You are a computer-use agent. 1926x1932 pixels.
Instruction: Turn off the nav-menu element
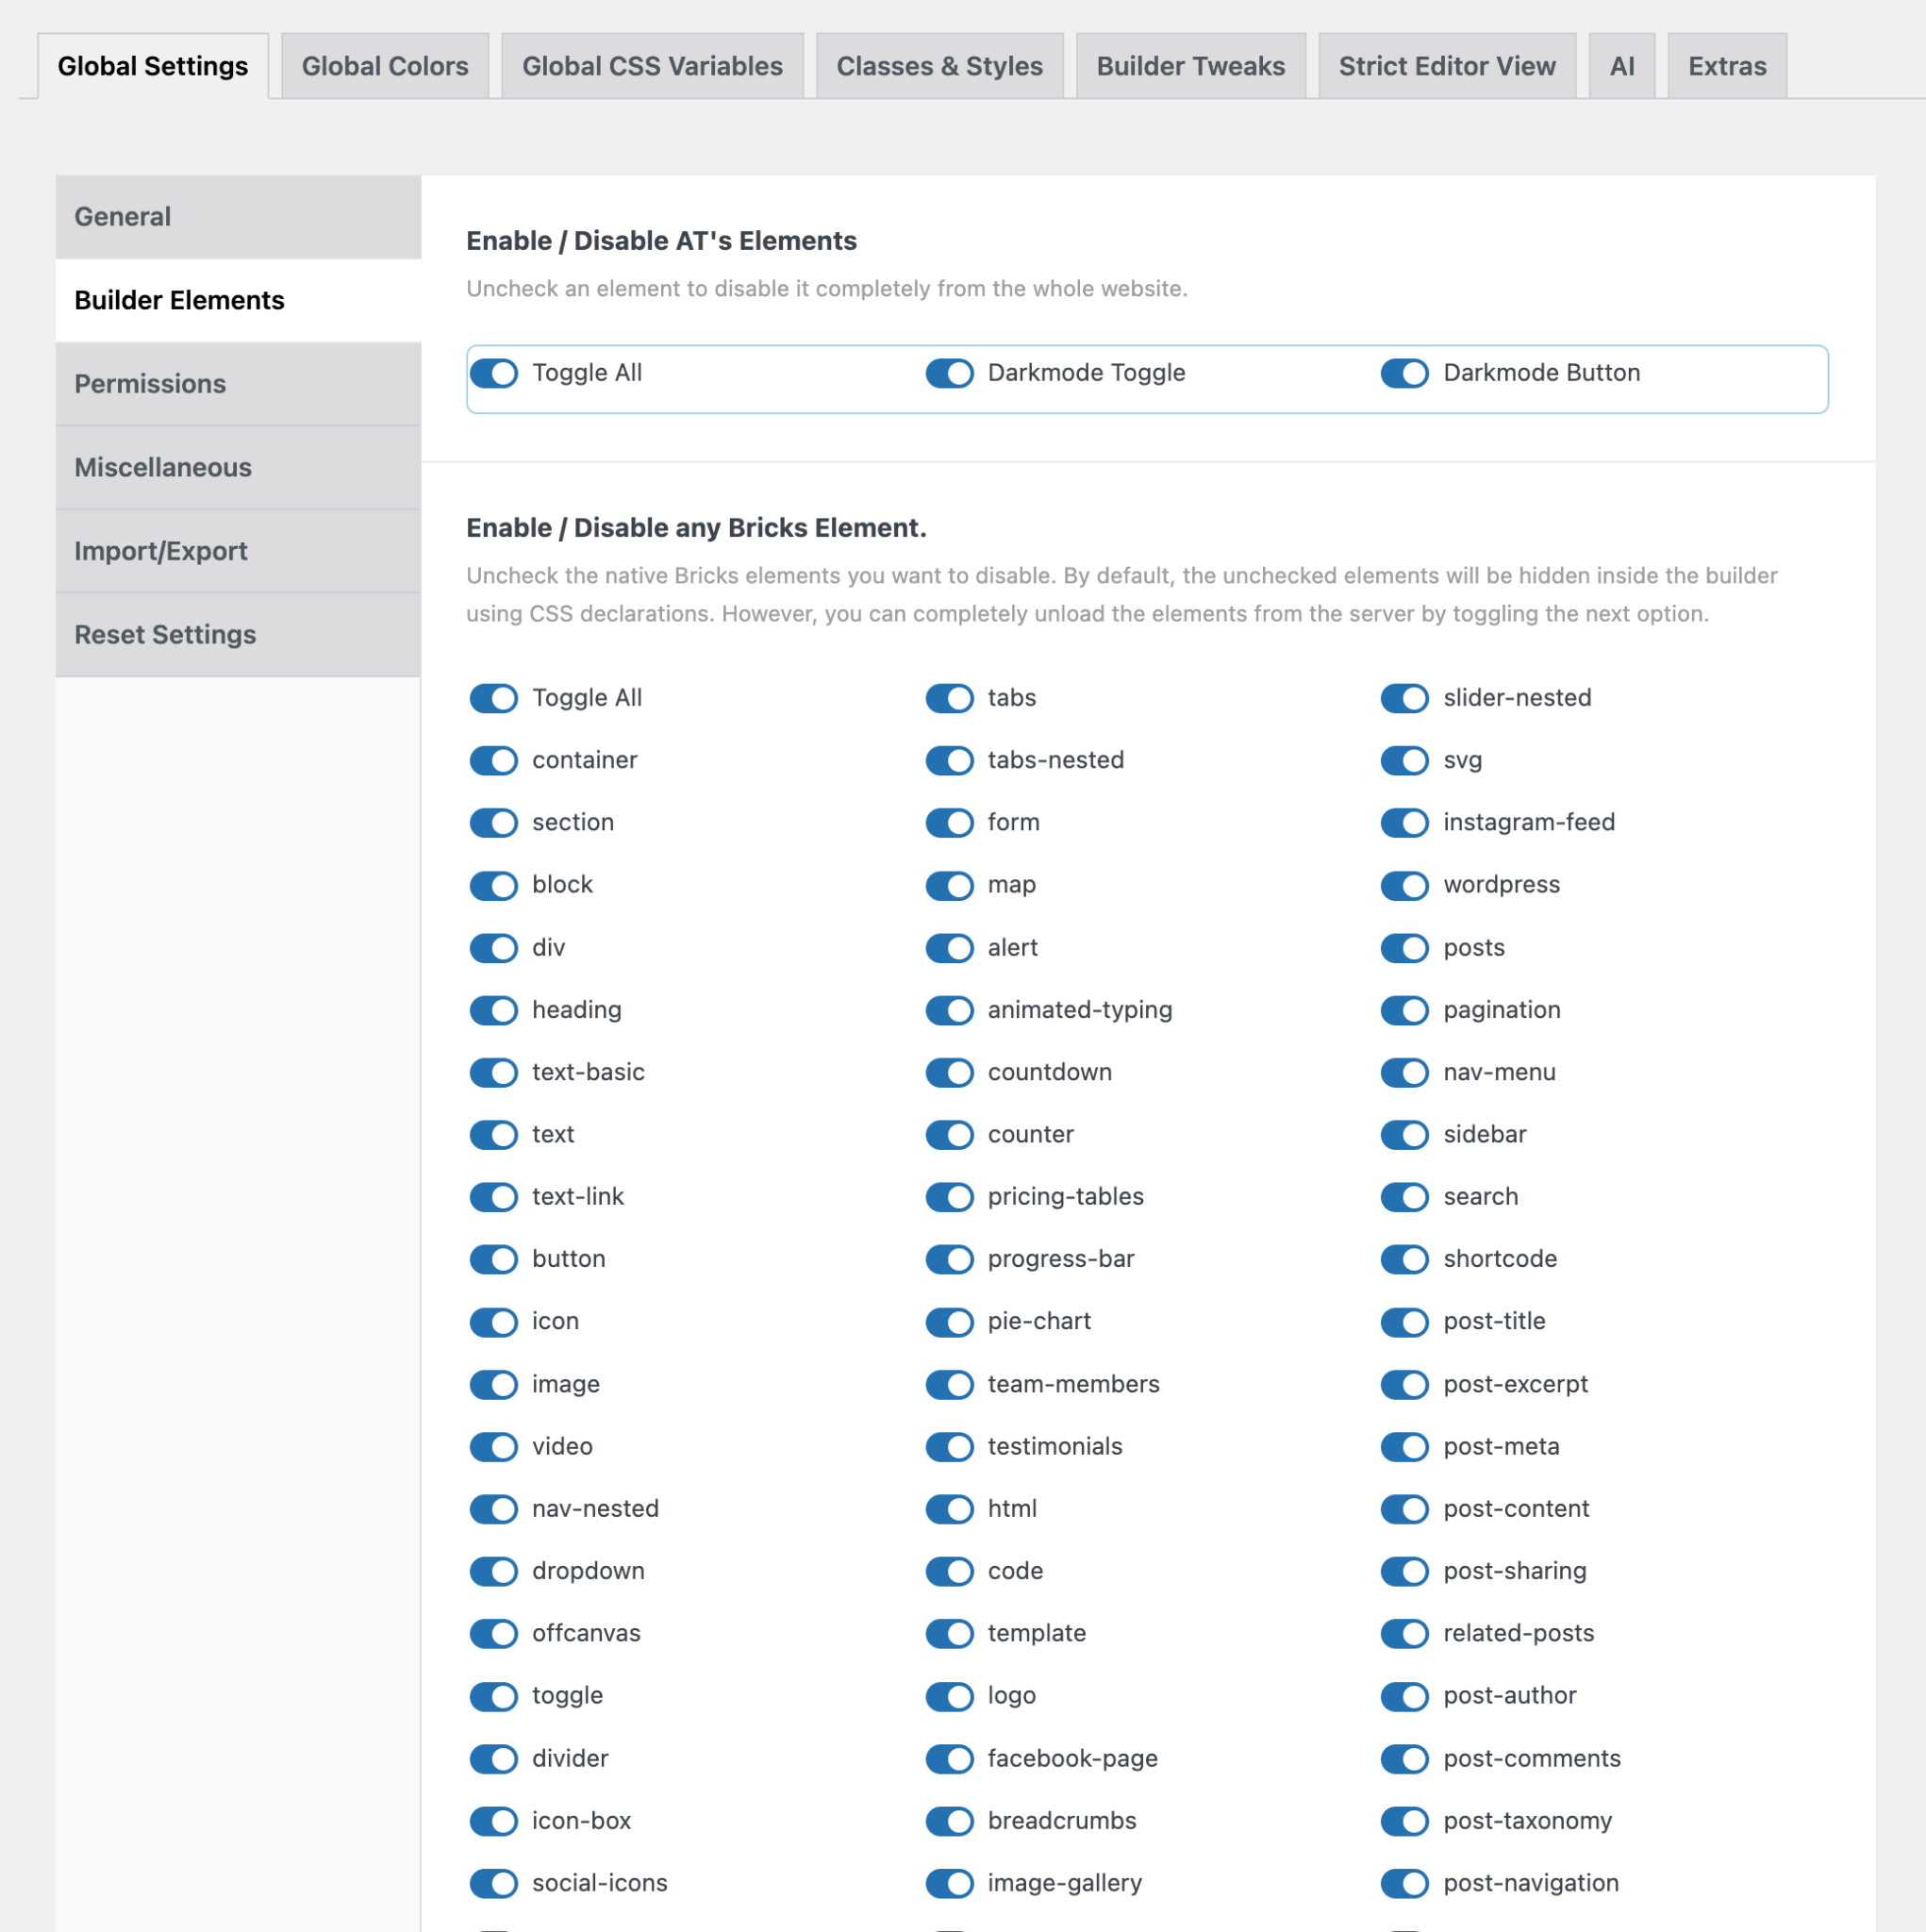(x=1404, y=1072)
